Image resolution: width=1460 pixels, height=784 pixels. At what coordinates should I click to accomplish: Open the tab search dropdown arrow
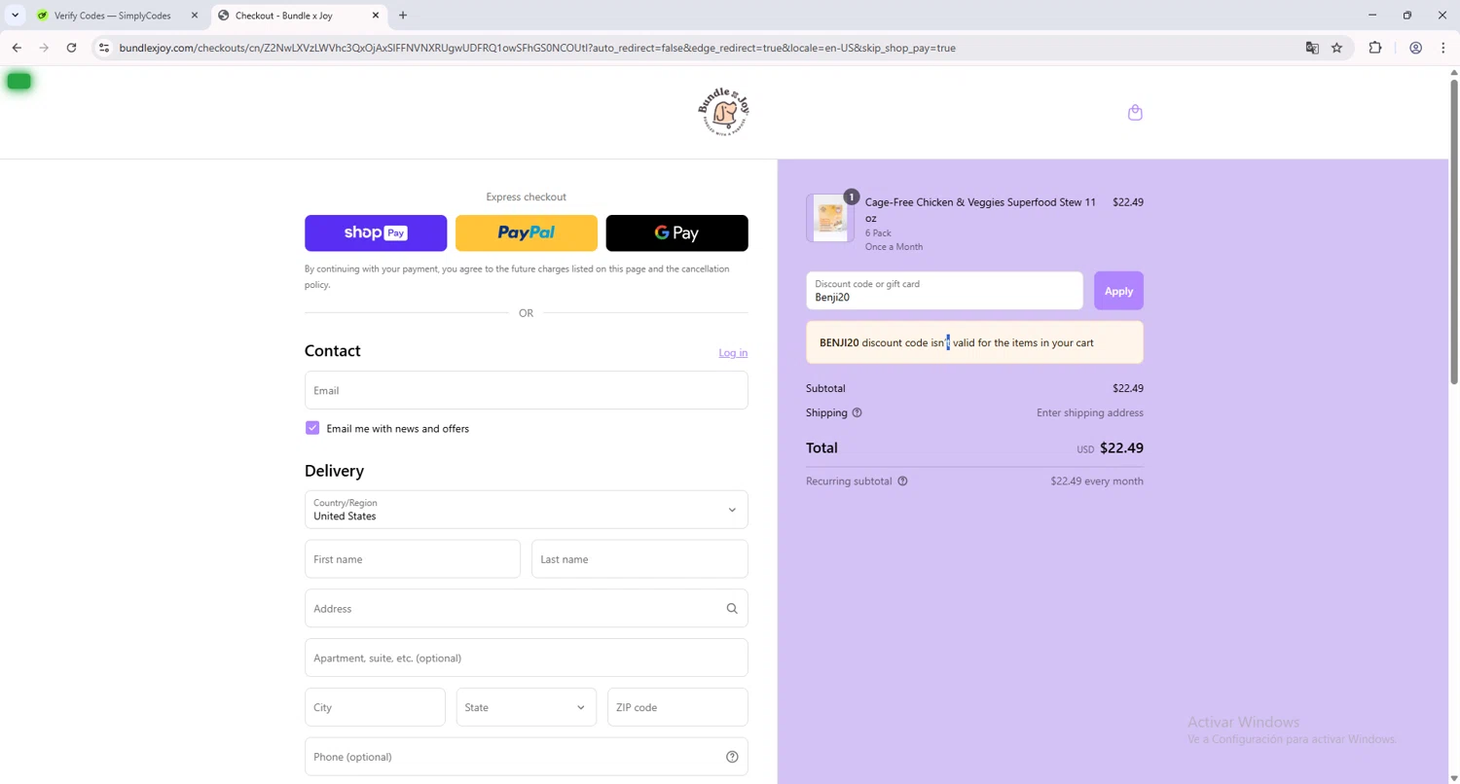[15, 16]
